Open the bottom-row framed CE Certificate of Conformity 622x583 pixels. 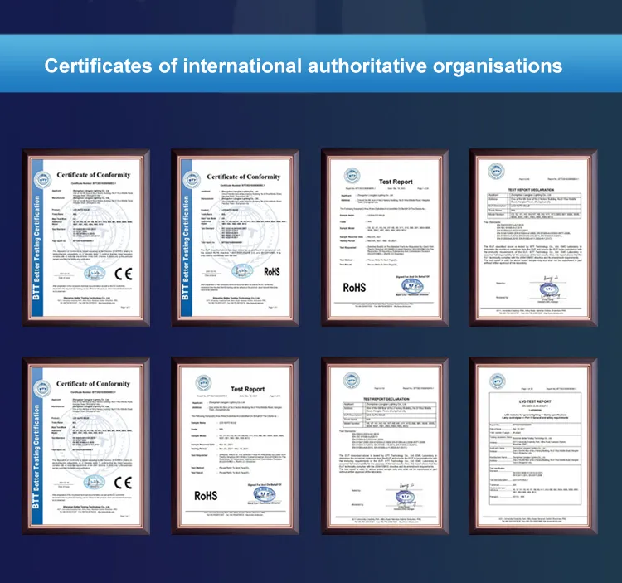[x=86, y=446]
